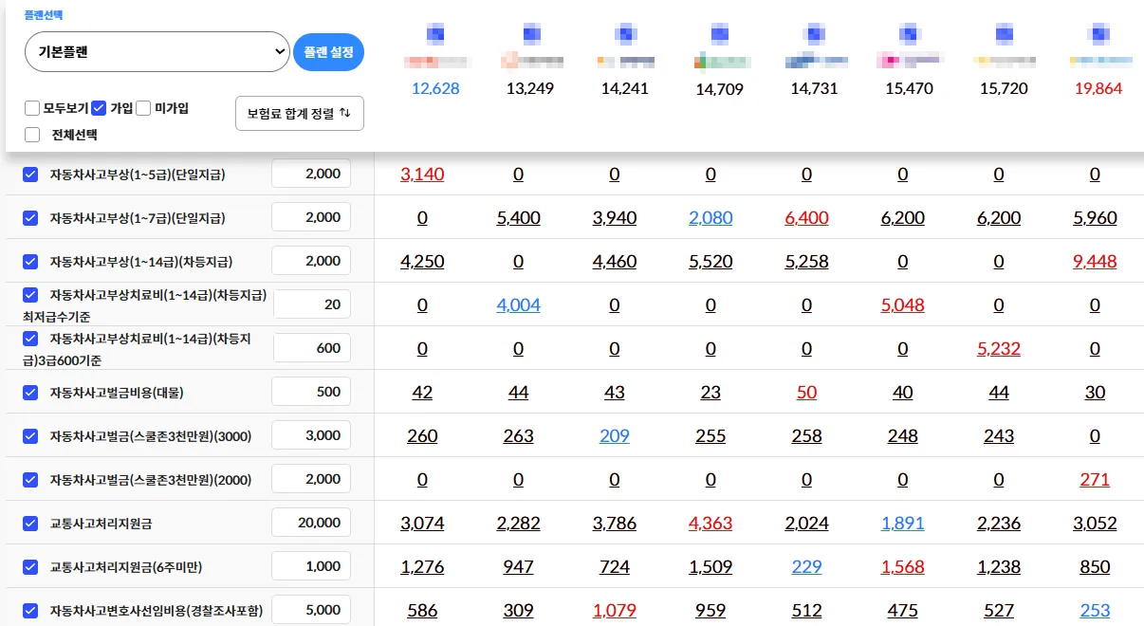Uncheck 교통사고처리지원금(6주미만) row checkbox
1144x626 pixels.
point(29,567)
